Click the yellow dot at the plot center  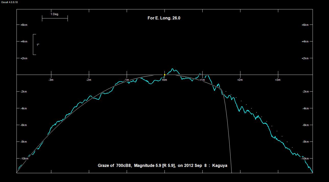click(165, 75)
